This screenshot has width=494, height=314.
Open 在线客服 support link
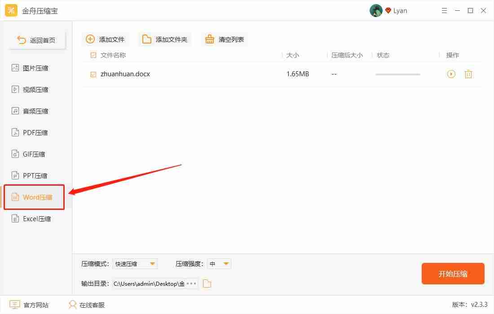pyautogui.click(x=86, y=305)
